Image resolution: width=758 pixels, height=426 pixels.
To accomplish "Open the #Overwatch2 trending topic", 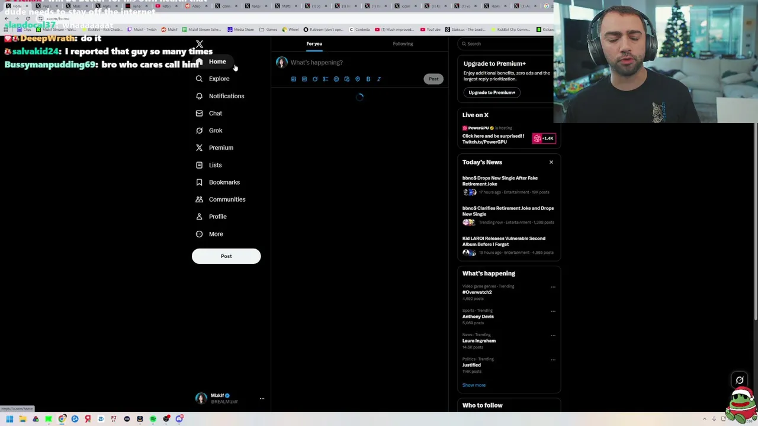I will [477, 292].
